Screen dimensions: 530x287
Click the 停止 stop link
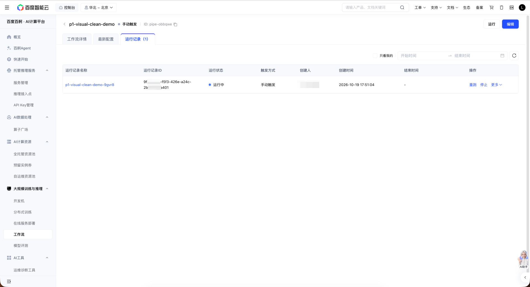click(x=484, y=85)
